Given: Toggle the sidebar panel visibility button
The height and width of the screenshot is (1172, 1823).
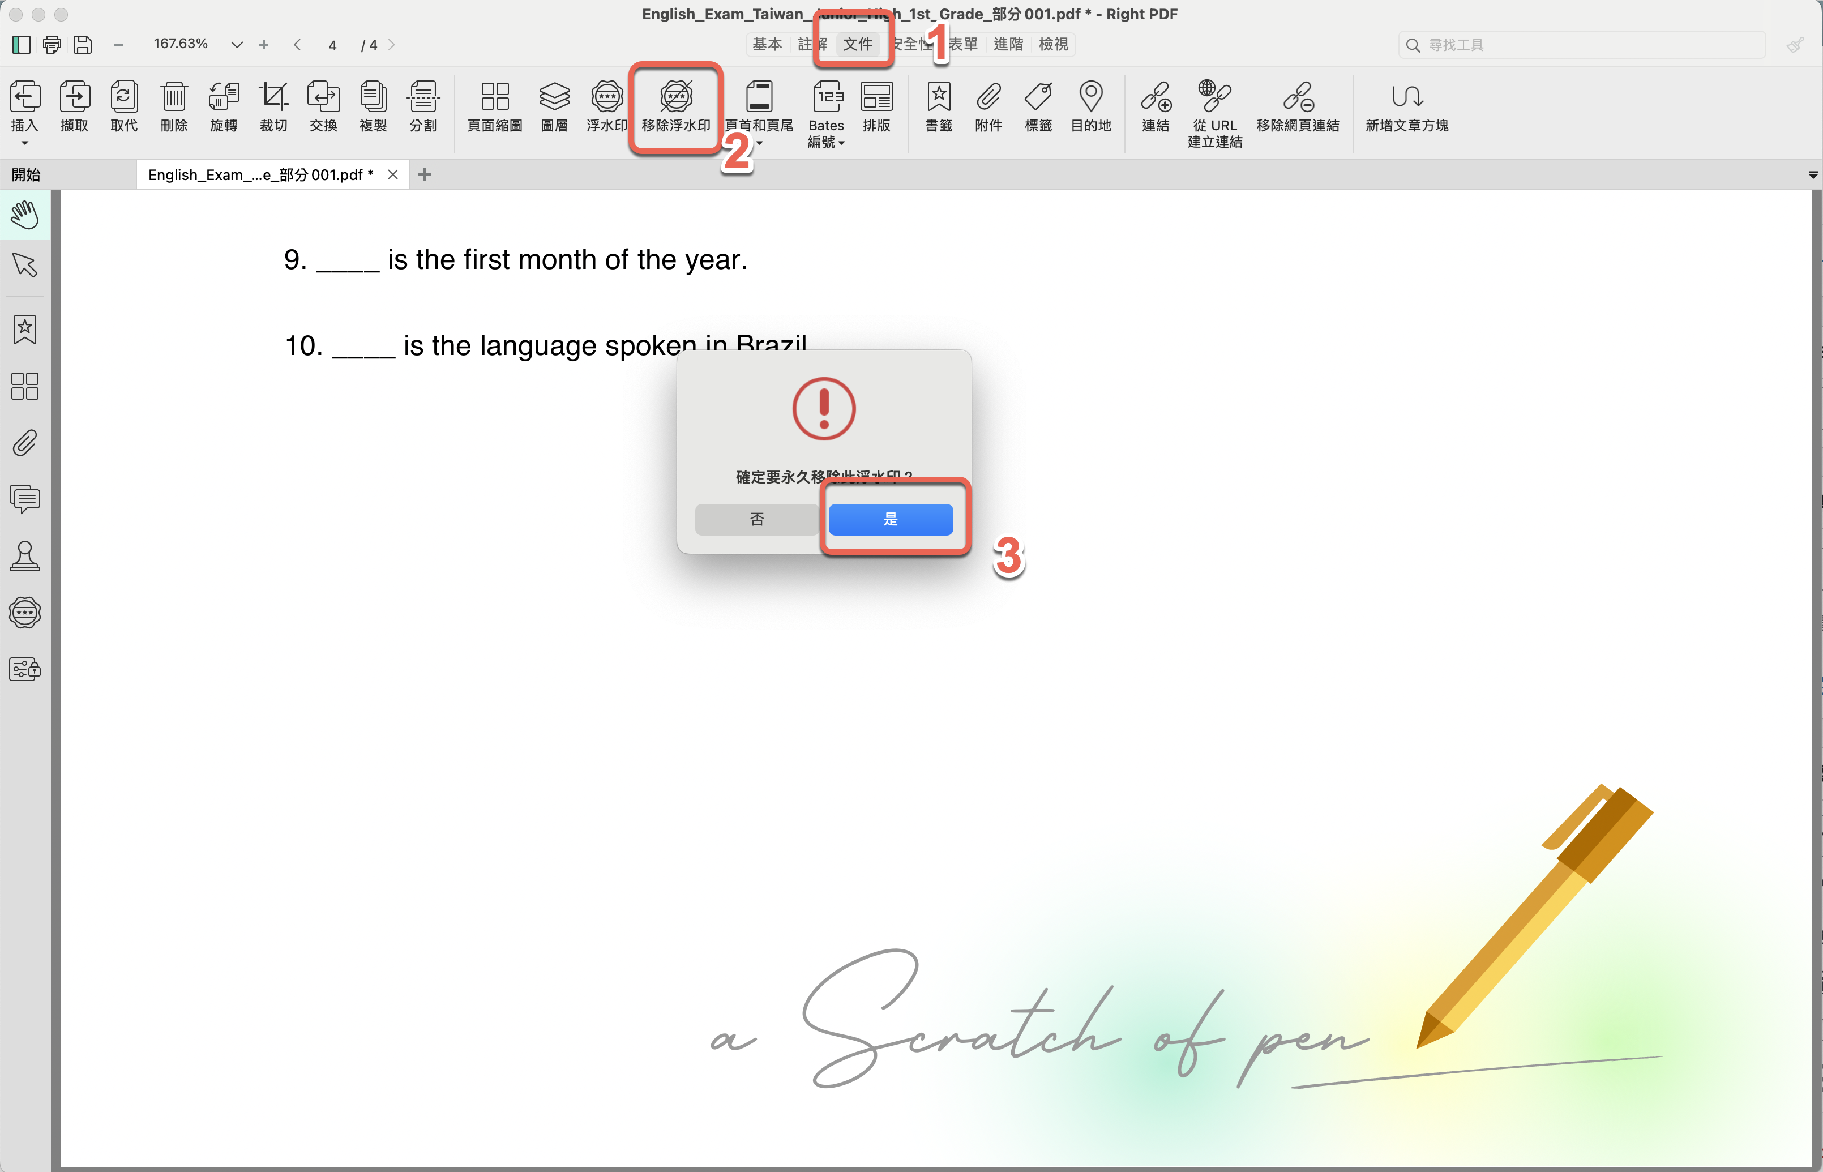Looking at the screenshot, I should coord(22,45).
